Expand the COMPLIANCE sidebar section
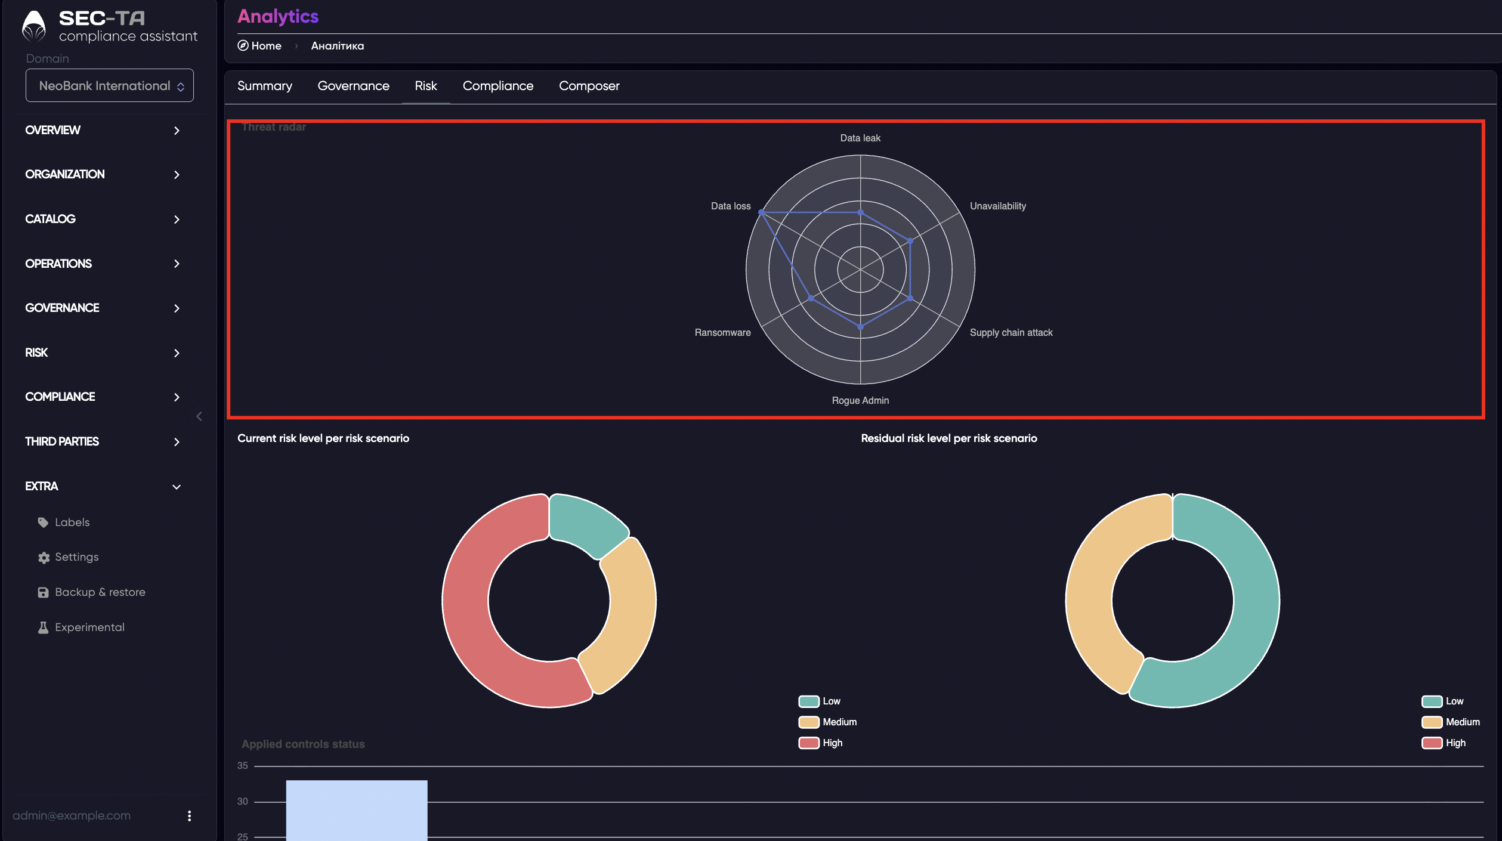The height and width of the screenshot is (841, 1502). pos(103,397)
